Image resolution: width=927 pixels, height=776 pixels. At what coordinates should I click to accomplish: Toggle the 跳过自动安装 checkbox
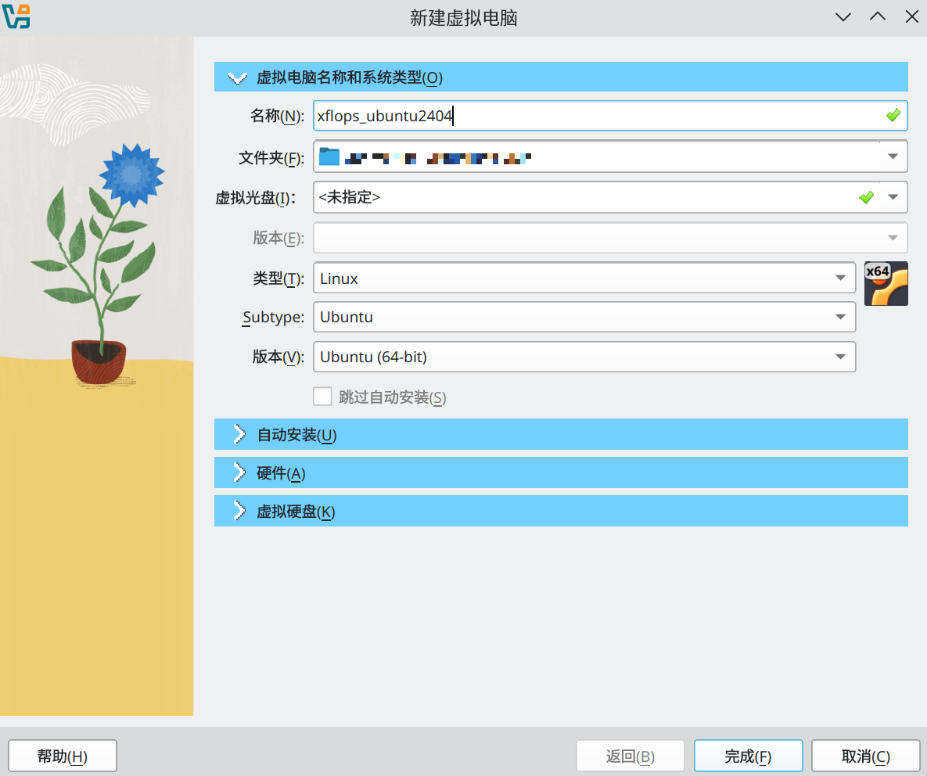[322, 397]
